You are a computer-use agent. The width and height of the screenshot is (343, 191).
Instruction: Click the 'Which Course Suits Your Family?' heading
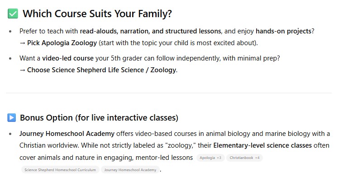point(97,14)
